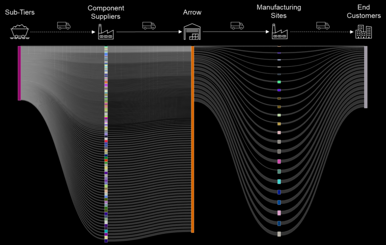Click the Component Suppliers factory icon
The width and height of the screenshot is (386, 245).
106,32
